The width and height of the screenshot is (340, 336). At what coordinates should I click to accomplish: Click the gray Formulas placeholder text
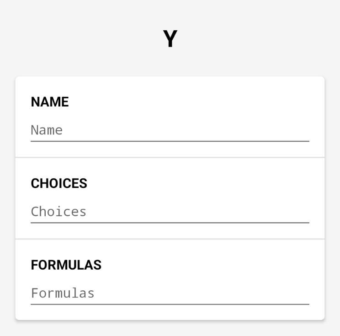(63, 293)
